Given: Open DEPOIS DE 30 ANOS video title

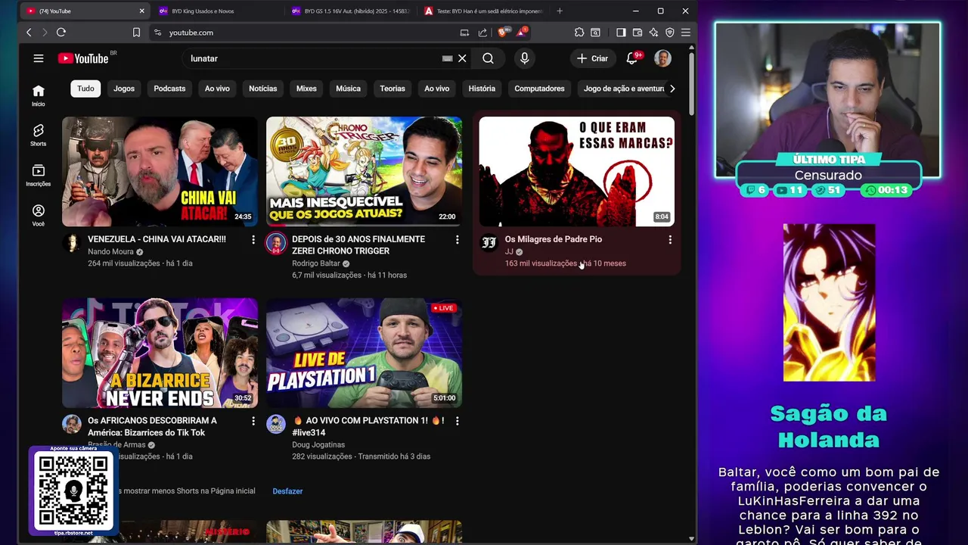Looking at the screenshot, I should point(358,244).
